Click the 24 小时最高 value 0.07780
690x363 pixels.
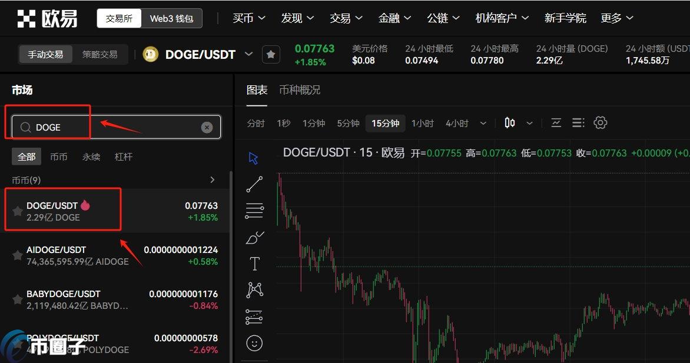pos(487,60)
